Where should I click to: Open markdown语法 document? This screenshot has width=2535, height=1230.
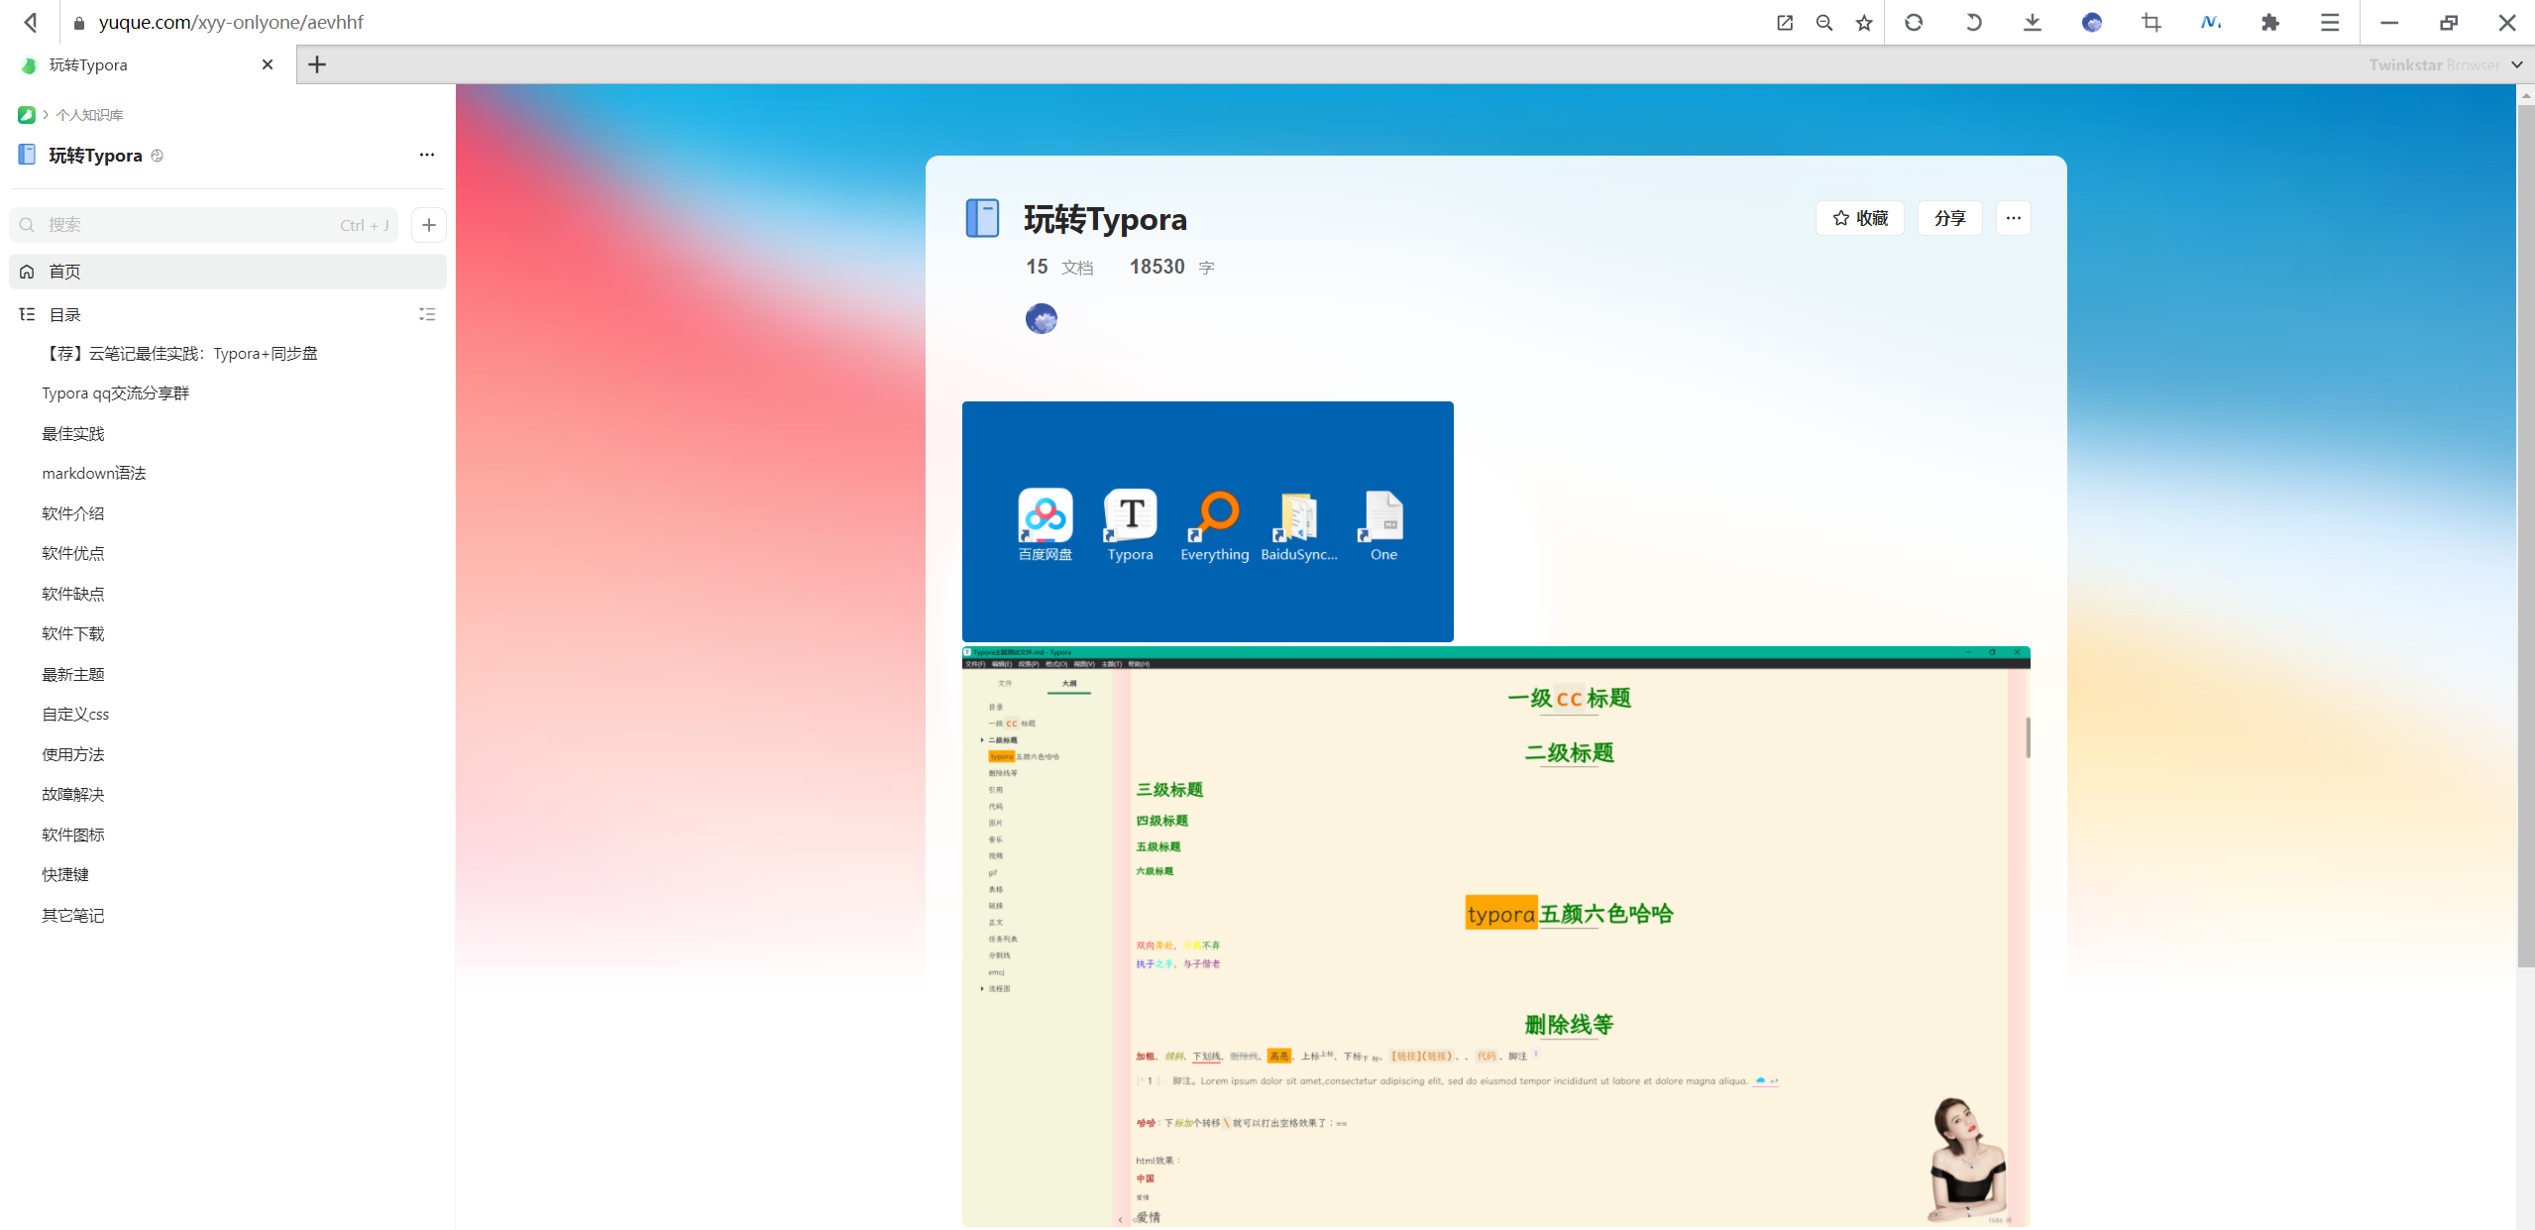[x=94, y=474]
